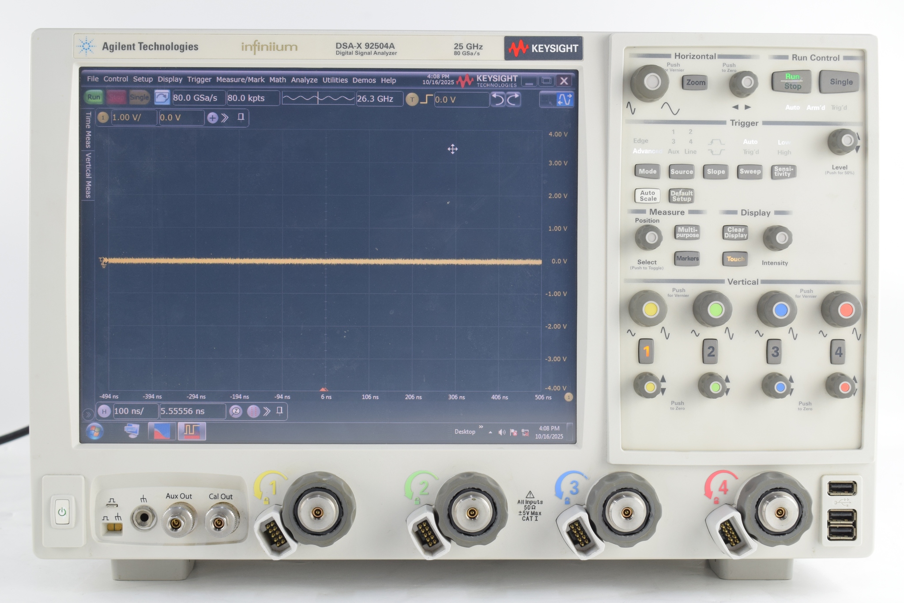Click the Infiniium square-wave taskbar icon

click(192, 431)
